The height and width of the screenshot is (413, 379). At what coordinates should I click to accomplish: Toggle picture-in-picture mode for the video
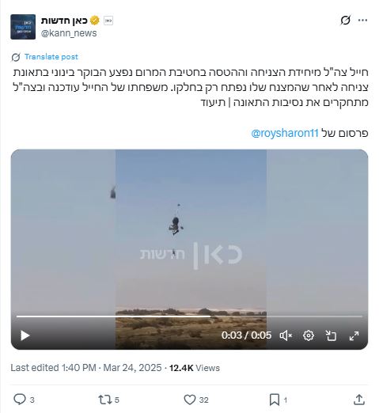pyautogui.click(x=331, y=335)
